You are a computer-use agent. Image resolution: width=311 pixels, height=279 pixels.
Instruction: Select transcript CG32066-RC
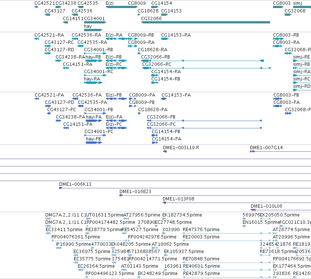tap(206, 68)
